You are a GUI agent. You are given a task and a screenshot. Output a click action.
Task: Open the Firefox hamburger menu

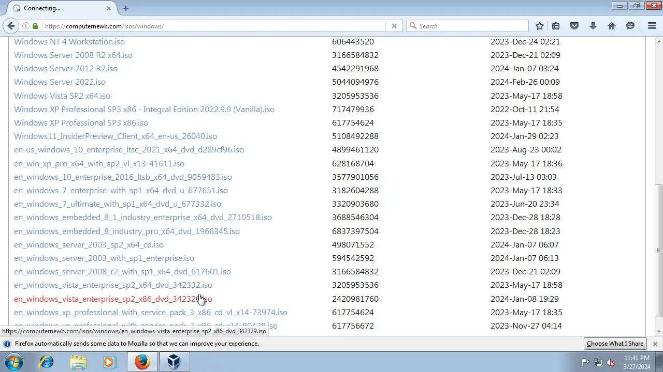(652, 26)
